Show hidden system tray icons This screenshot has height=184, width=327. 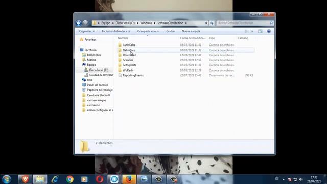[x=284, y=179]
